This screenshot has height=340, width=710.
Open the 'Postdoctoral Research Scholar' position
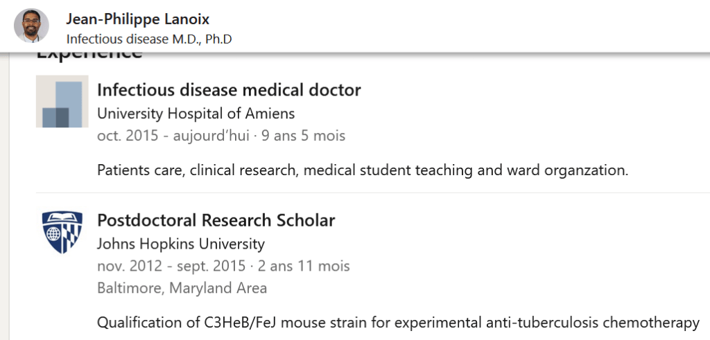(216, 220)
